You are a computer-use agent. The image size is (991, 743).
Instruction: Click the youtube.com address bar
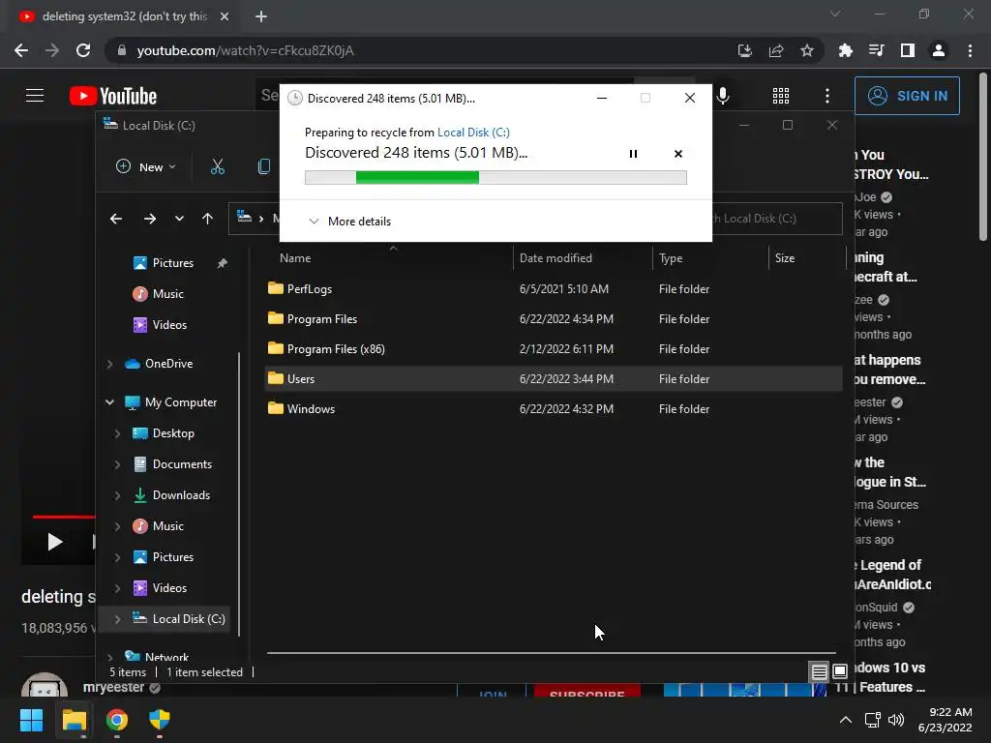click(417, 50)
